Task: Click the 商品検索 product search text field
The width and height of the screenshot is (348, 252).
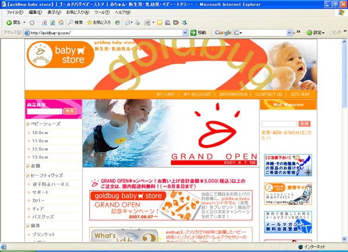Action: [x=45, y=111]
